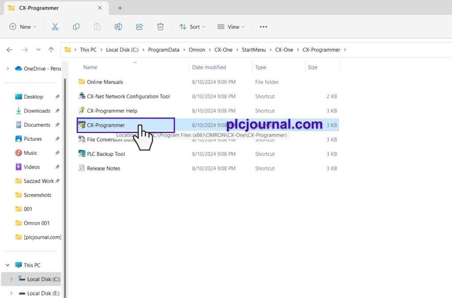Viewport: 452px width, 298px height.
Task: Collapse the This PC tree node
Action: pos(8,265)
